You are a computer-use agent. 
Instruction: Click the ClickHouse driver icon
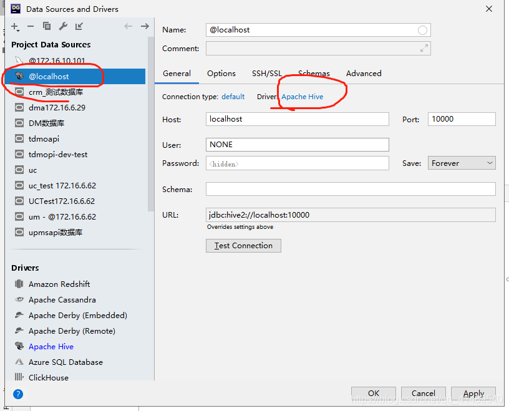pos(19,377)
